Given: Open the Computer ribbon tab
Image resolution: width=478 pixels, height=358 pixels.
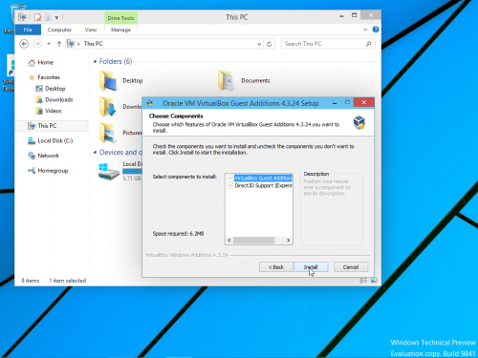Looking at the screenshot, I should 59,30.
